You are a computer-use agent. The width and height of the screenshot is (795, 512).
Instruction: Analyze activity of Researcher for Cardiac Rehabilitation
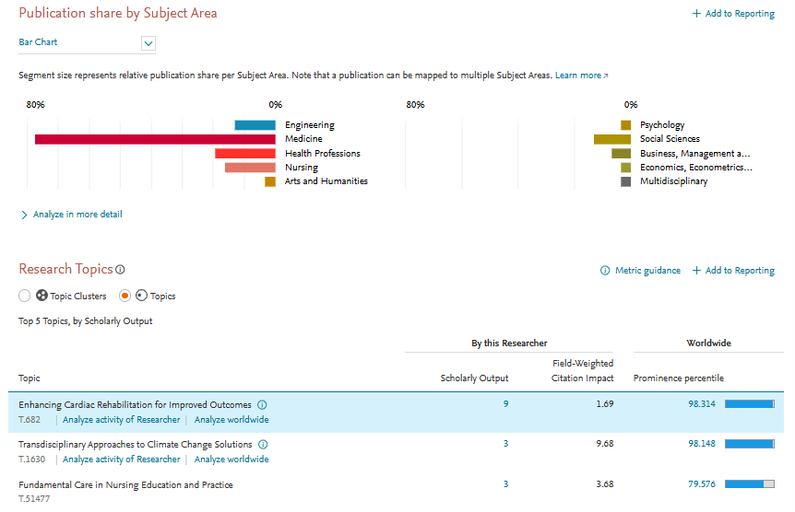point(122,420)
